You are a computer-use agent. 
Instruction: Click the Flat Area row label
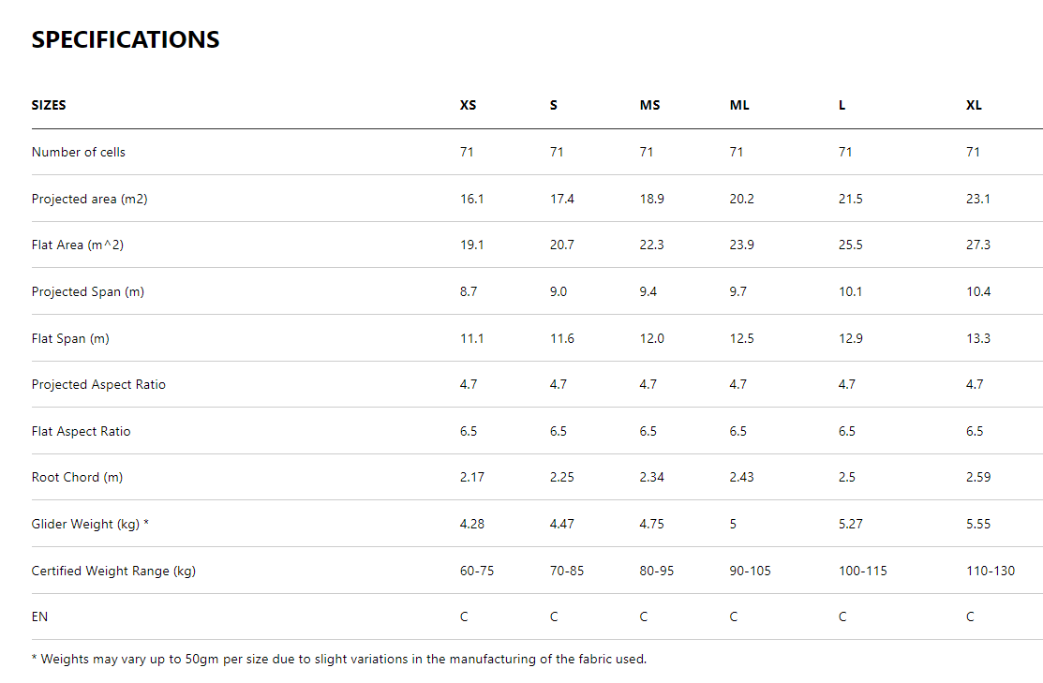point(78,245)
